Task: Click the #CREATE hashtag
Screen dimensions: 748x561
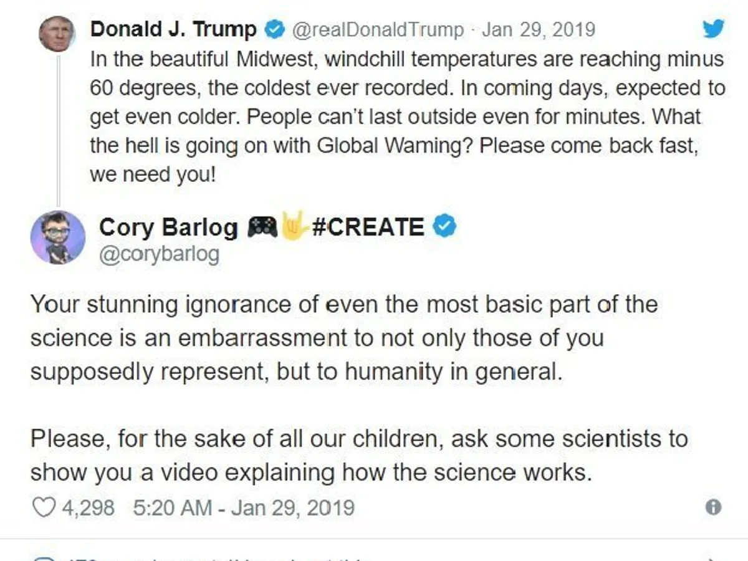Action: point(367,228)
